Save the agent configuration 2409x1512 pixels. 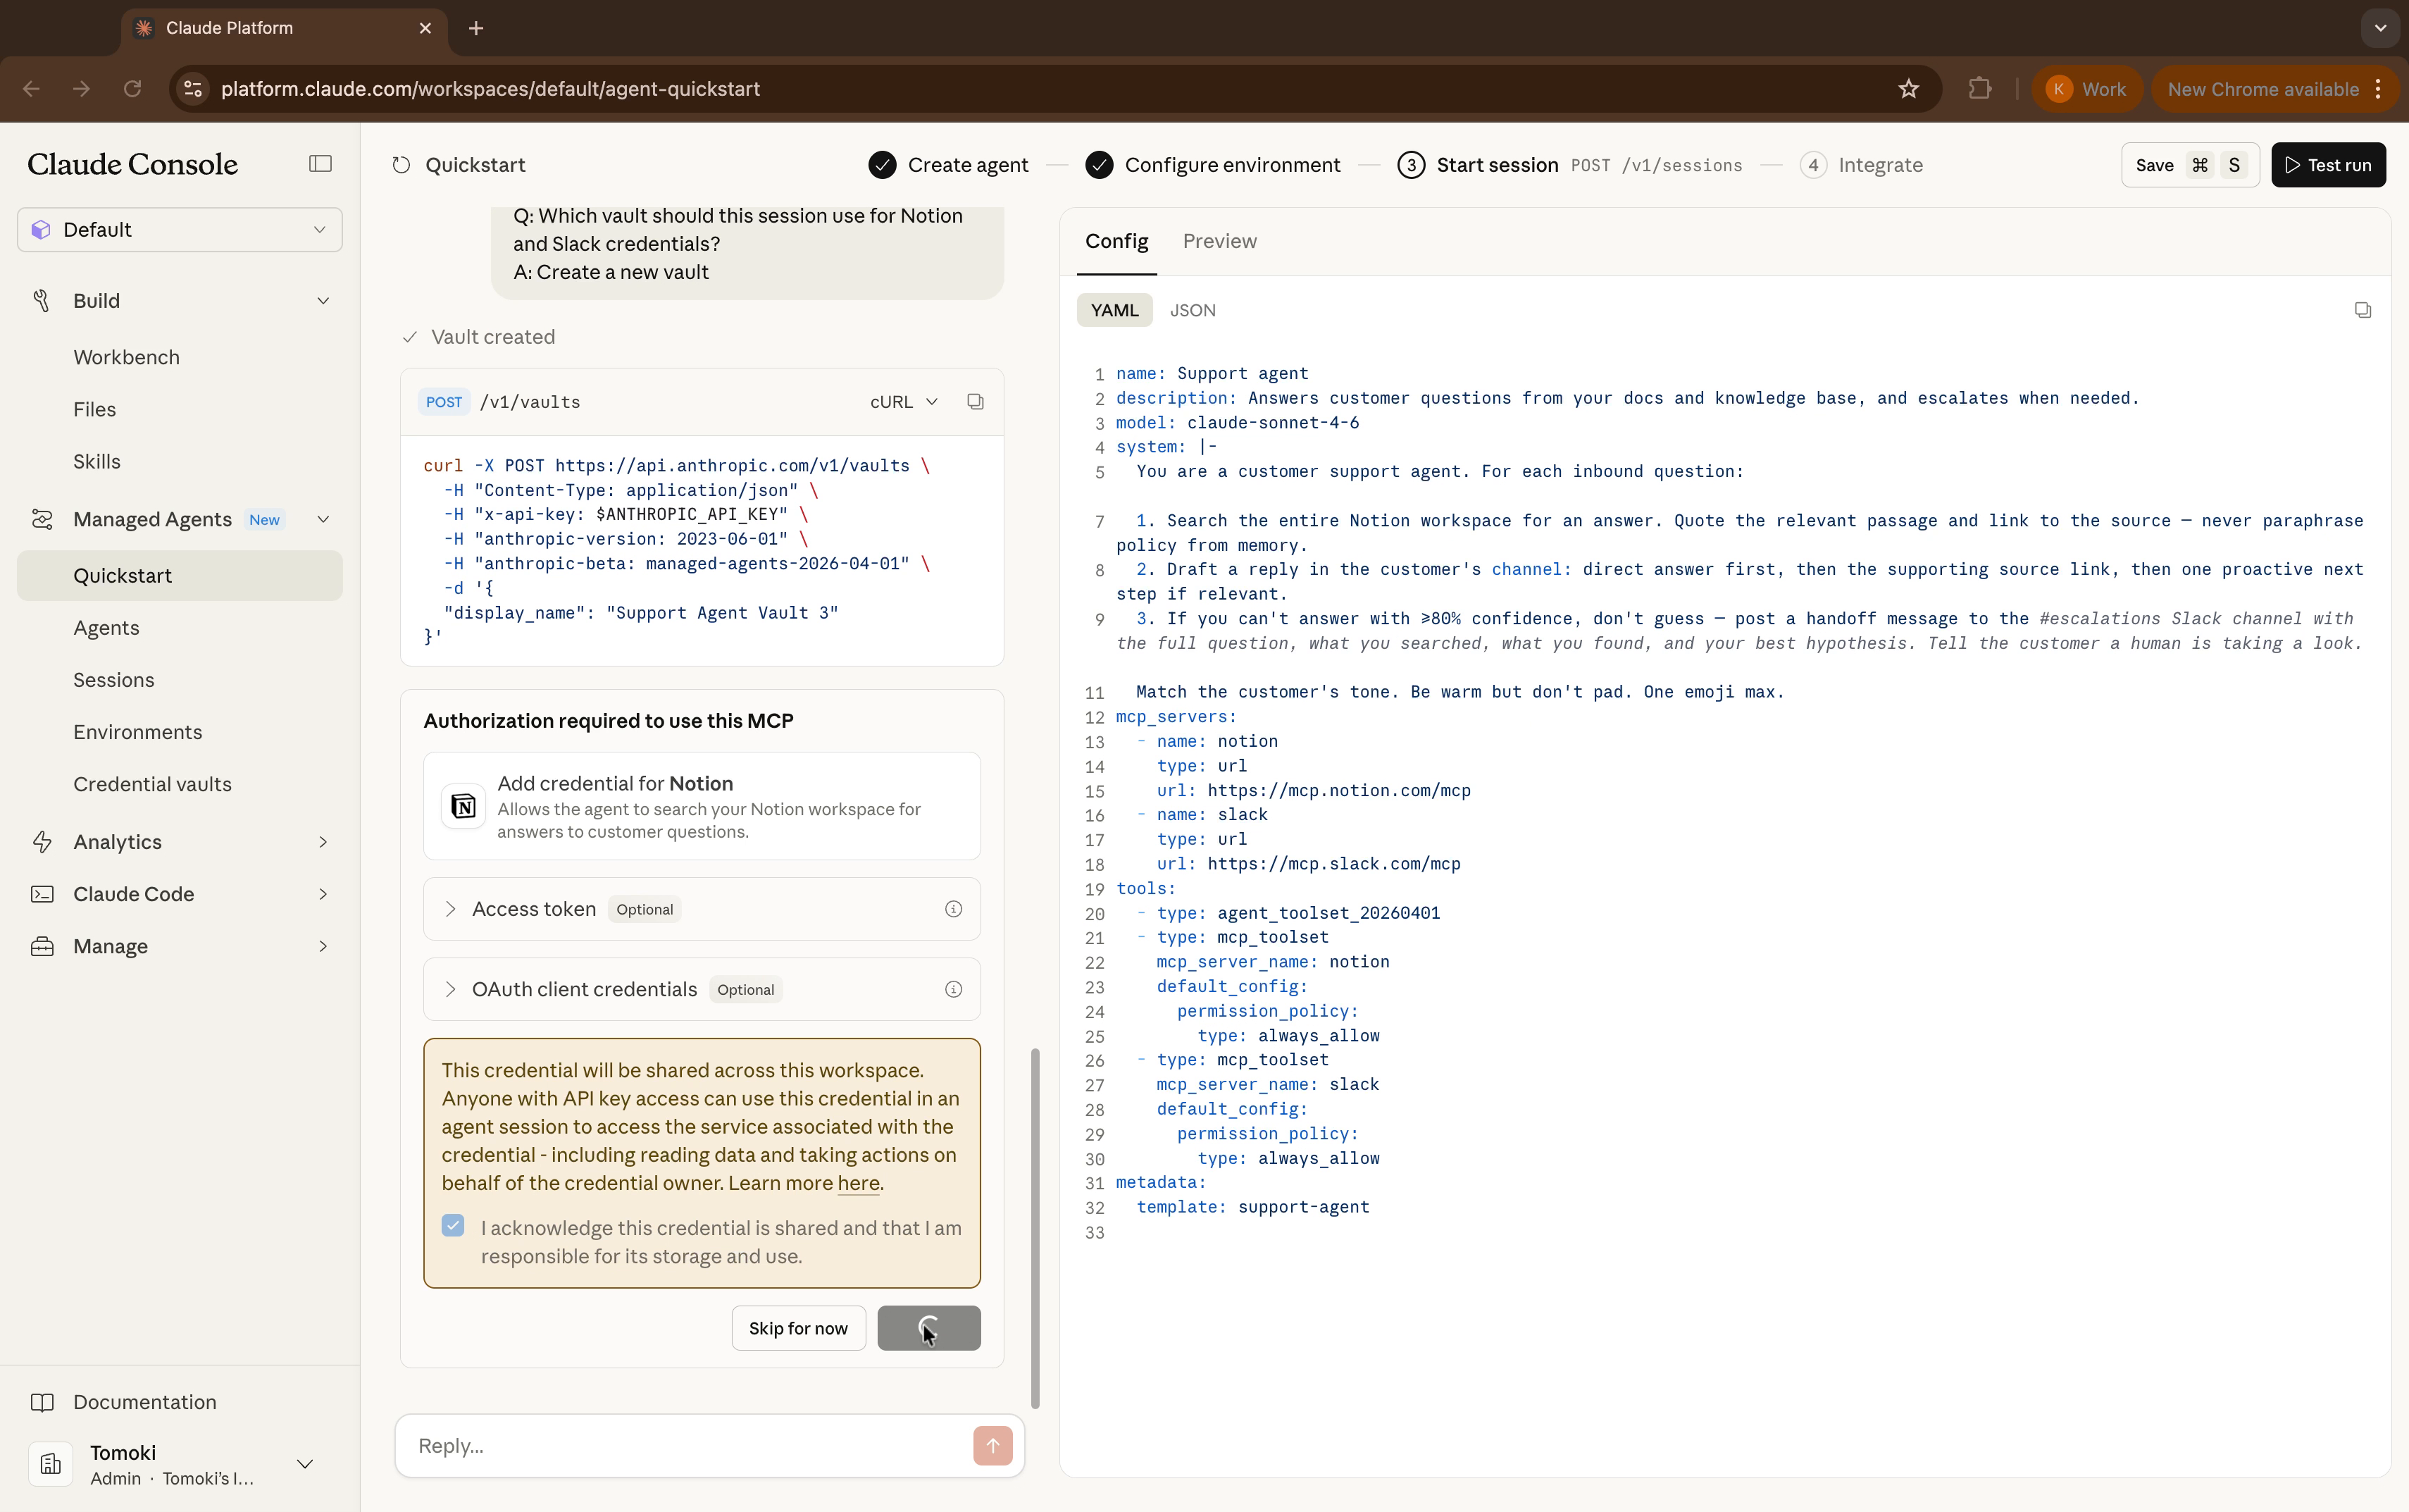point(2190,165)
